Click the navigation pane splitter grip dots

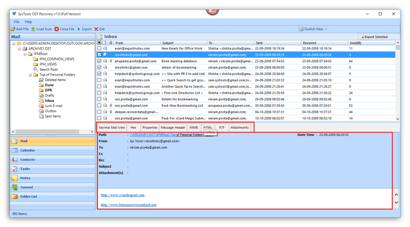pyautogui.click(x=51, y=136)
